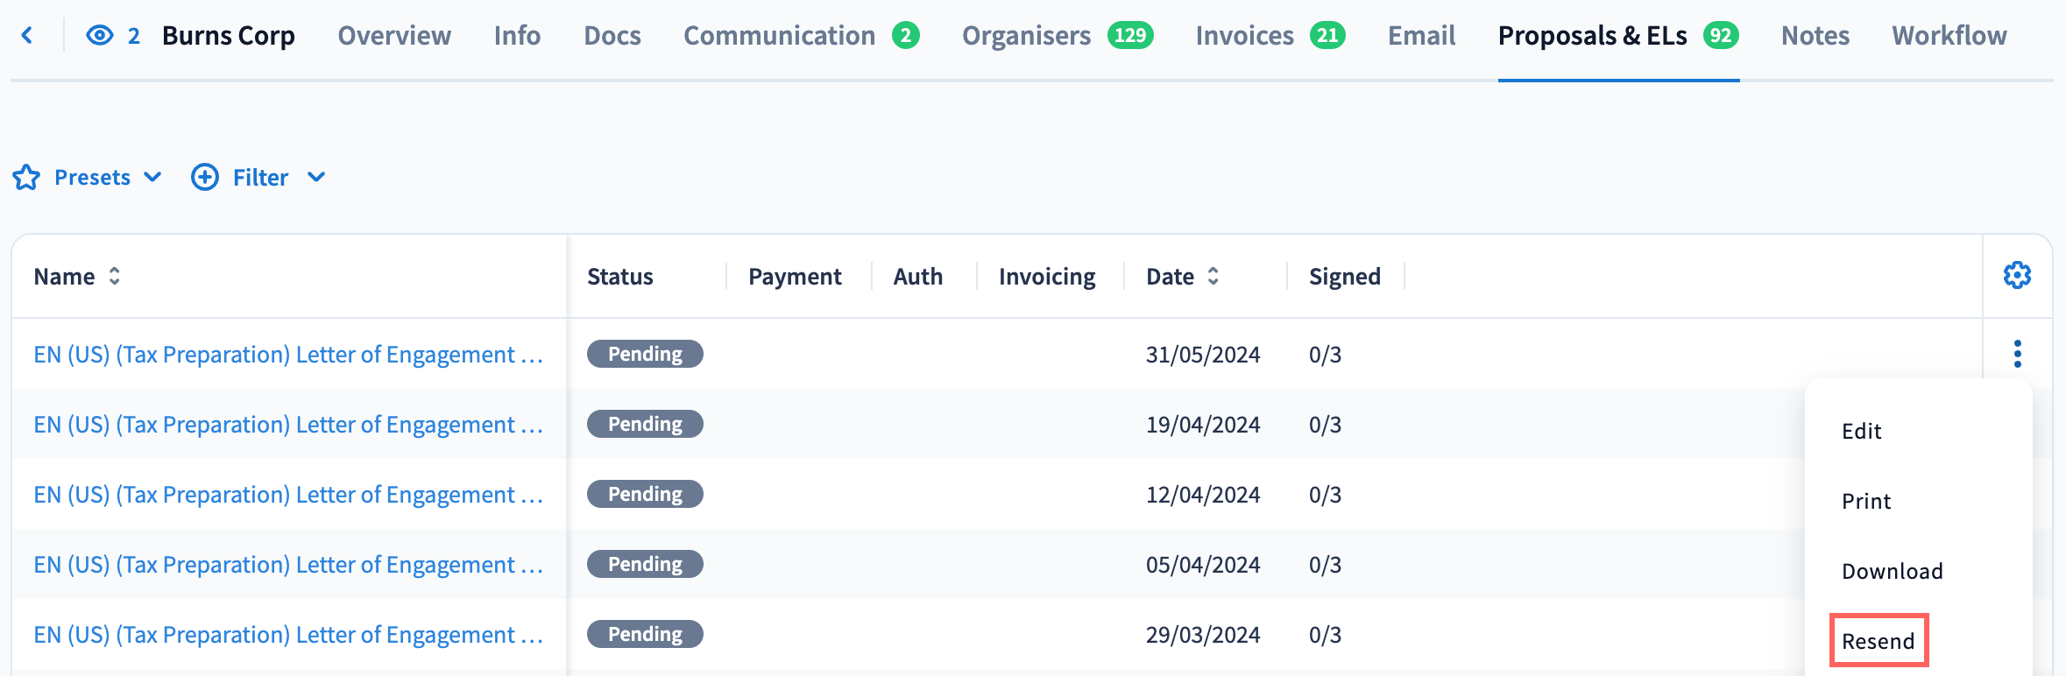2066x676 pixels.
Task: Go to the Communication tab
Action: click(779, 36)
